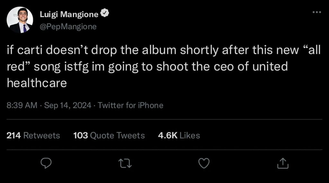
Task: Click the reply speech bubble icon
Action: pyautogui.click(x=47, y=163)
